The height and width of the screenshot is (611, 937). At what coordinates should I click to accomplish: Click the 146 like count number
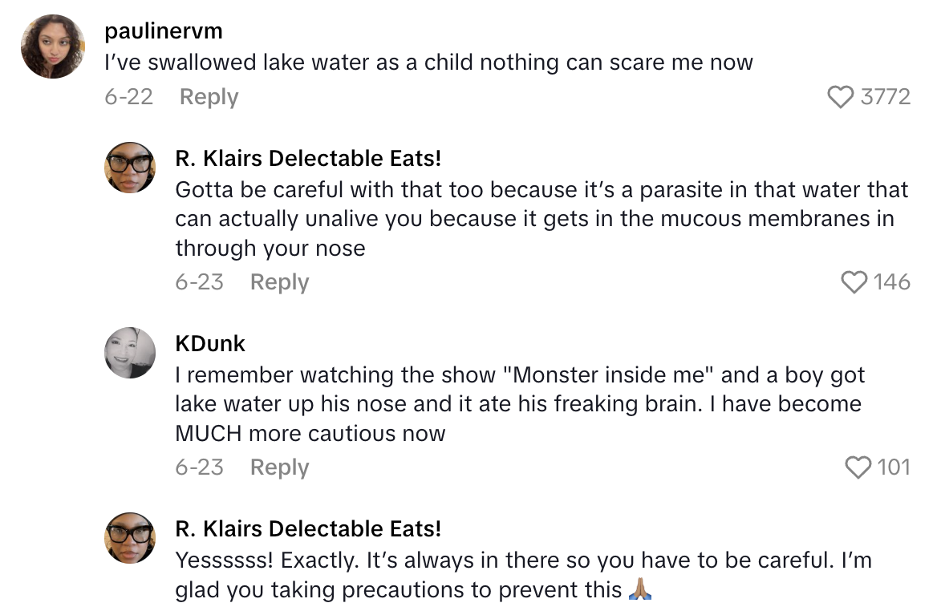click(x=894, y=281)
